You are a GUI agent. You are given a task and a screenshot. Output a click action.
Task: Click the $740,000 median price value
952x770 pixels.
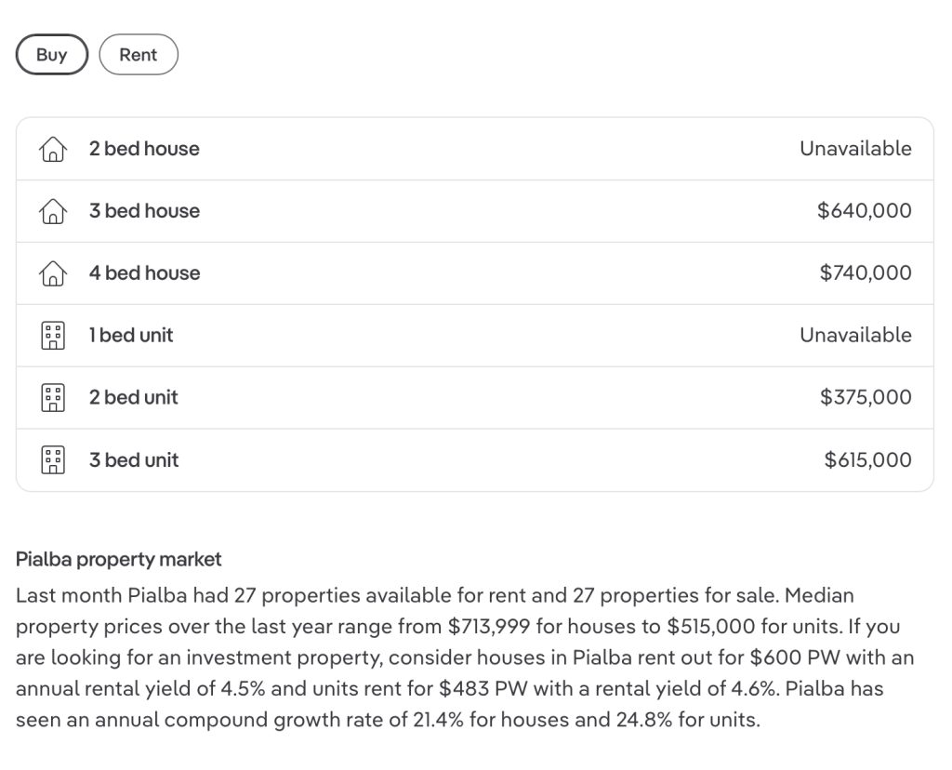(x=866, y=273)
